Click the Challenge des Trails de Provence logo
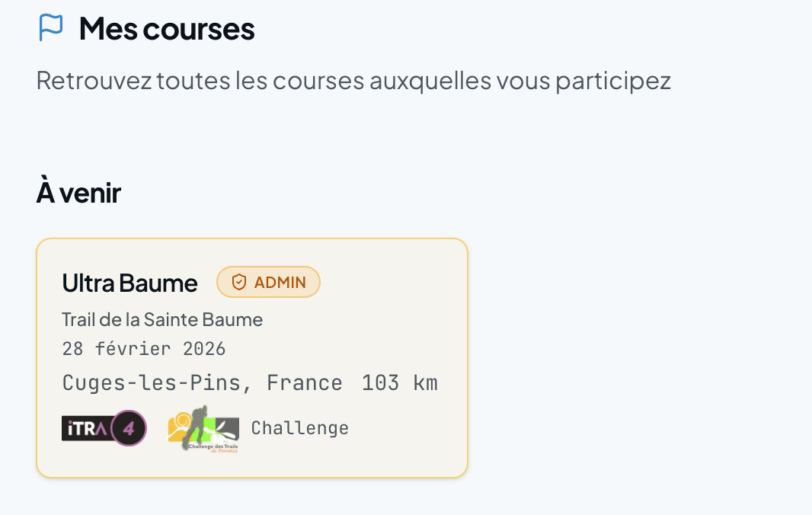This screenshot has width=812, height=515. pyautogui.click(x=202, y=428)
